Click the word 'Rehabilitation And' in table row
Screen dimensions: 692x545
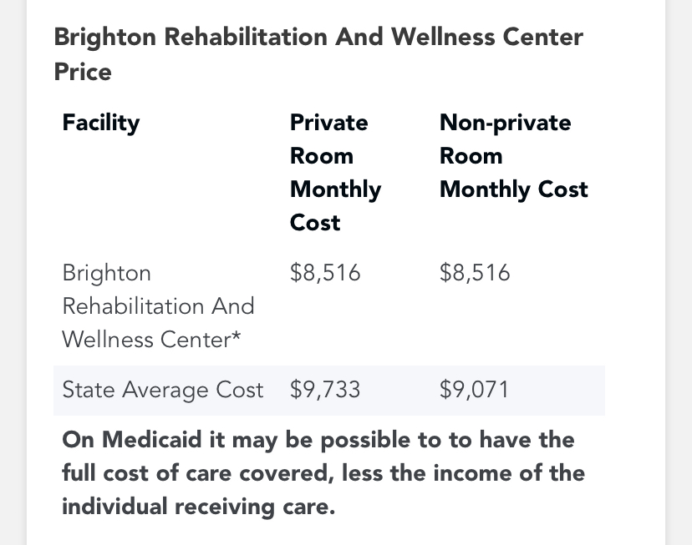click(x=159, y=306)
